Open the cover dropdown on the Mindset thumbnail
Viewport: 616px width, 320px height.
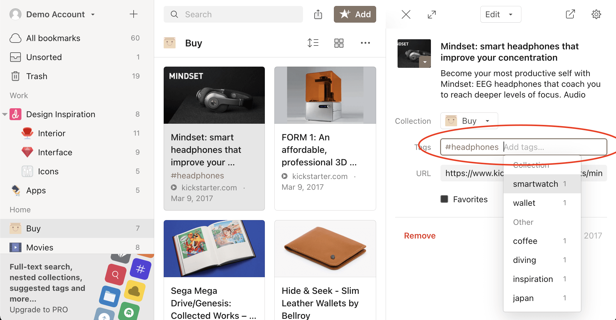click(x=425, y=62)
